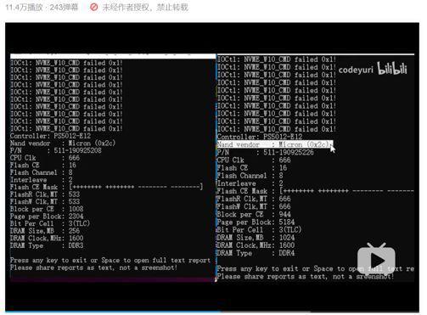Click the codeyuri uploader watermark
Viewport: 427px width, 315px height.
356,70
